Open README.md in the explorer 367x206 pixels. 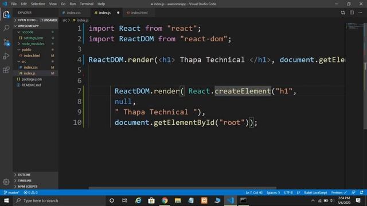tap(36, 85)
